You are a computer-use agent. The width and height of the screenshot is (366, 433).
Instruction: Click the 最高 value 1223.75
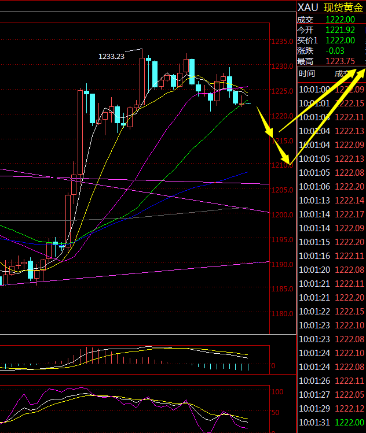tap(340, 61)
